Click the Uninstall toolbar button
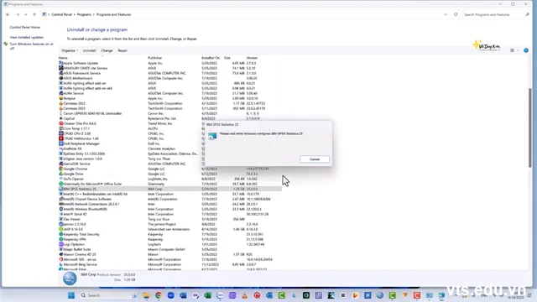The width and height of the screenshot is (537, 302). 89,50
